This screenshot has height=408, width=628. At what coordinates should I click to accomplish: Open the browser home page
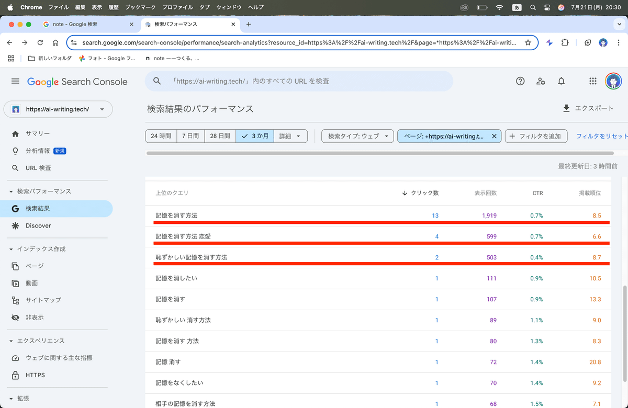pyautogui.click(x=55, y=43)
